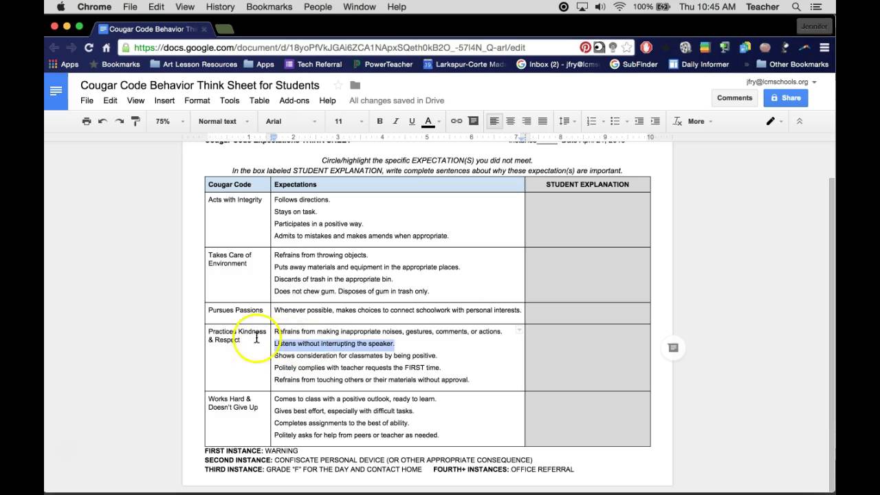880x495 pixels.
Task: Click the Undo arrow icon
Action: point(102,121)
